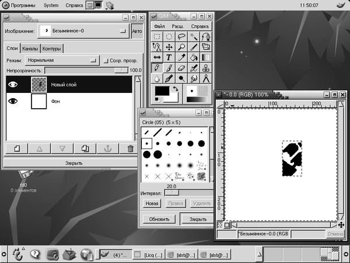Anchor the layer with the anchor icon
Viewport: 350px width, 263px height.
pos(107,148)
